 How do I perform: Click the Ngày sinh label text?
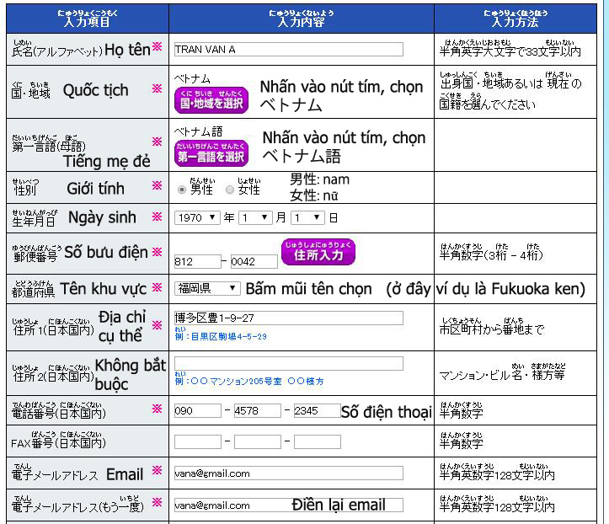tap(102, 217)
